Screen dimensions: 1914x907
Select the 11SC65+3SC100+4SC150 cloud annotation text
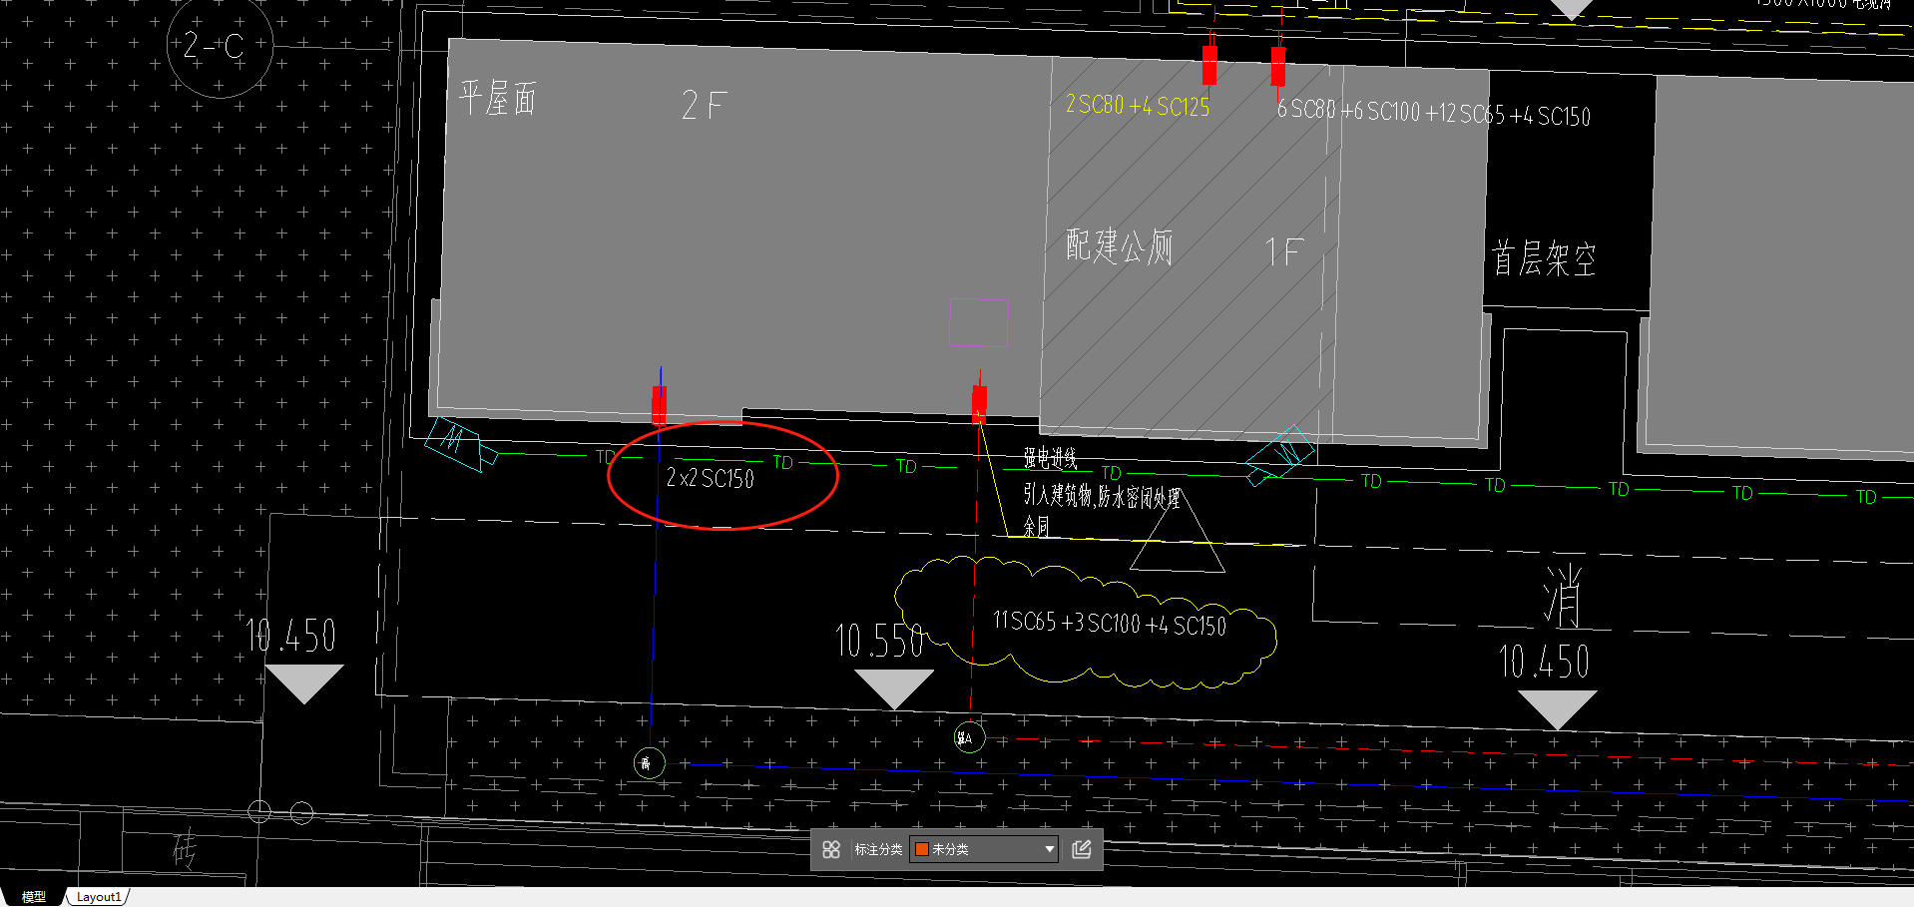pyautogui.click(x=1110, y=624)
